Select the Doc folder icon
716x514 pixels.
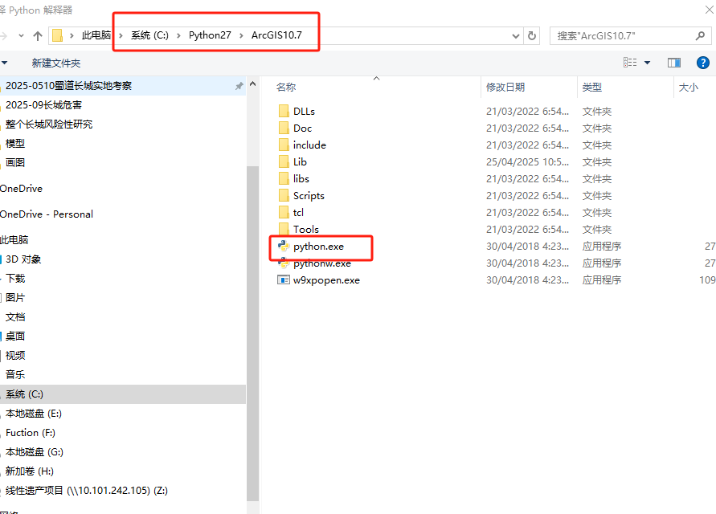pyautogui.click(x=284, y=128)
